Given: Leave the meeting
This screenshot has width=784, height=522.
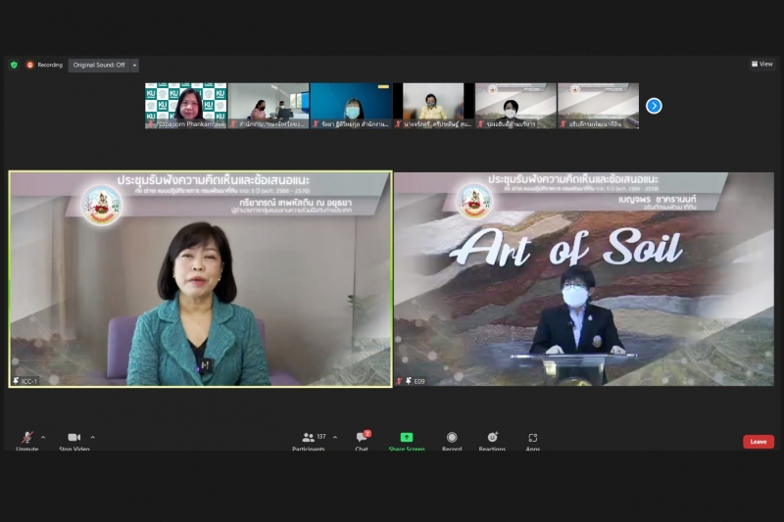Looking at the screenshot, I should (x=758, y=442).
